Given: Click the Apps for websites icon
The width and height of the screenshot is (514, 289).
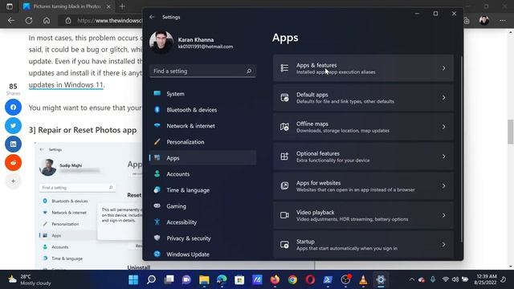Looking at the screenshot, I should click(284, 185).
